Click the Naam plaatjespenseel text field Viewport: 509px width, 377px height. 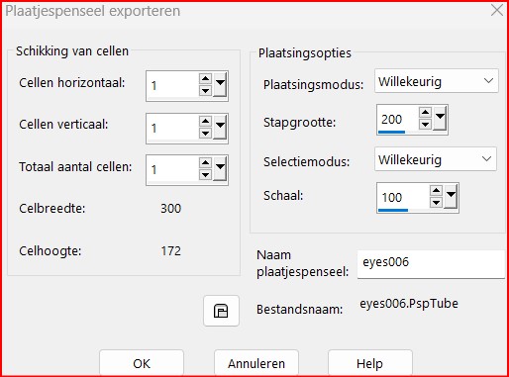pyautogui.click(x=431, y=264)
